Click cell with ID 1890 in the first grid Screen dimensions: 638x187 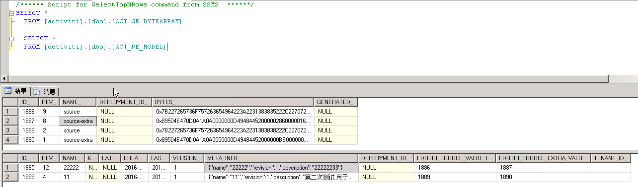(x=28, y=139)
